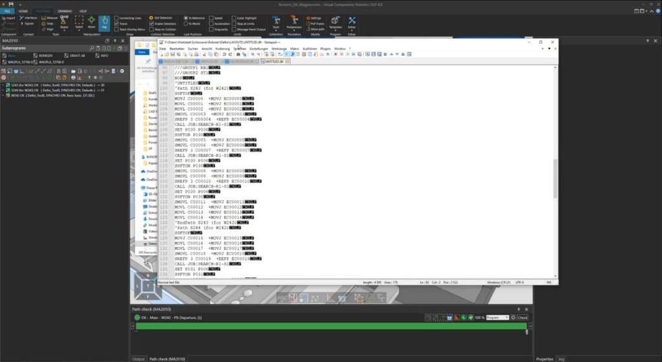Collapse the S243 (for W242) tree entry
Image resolution: width=662 pixels, height=362 pixels.
[3, 85]
